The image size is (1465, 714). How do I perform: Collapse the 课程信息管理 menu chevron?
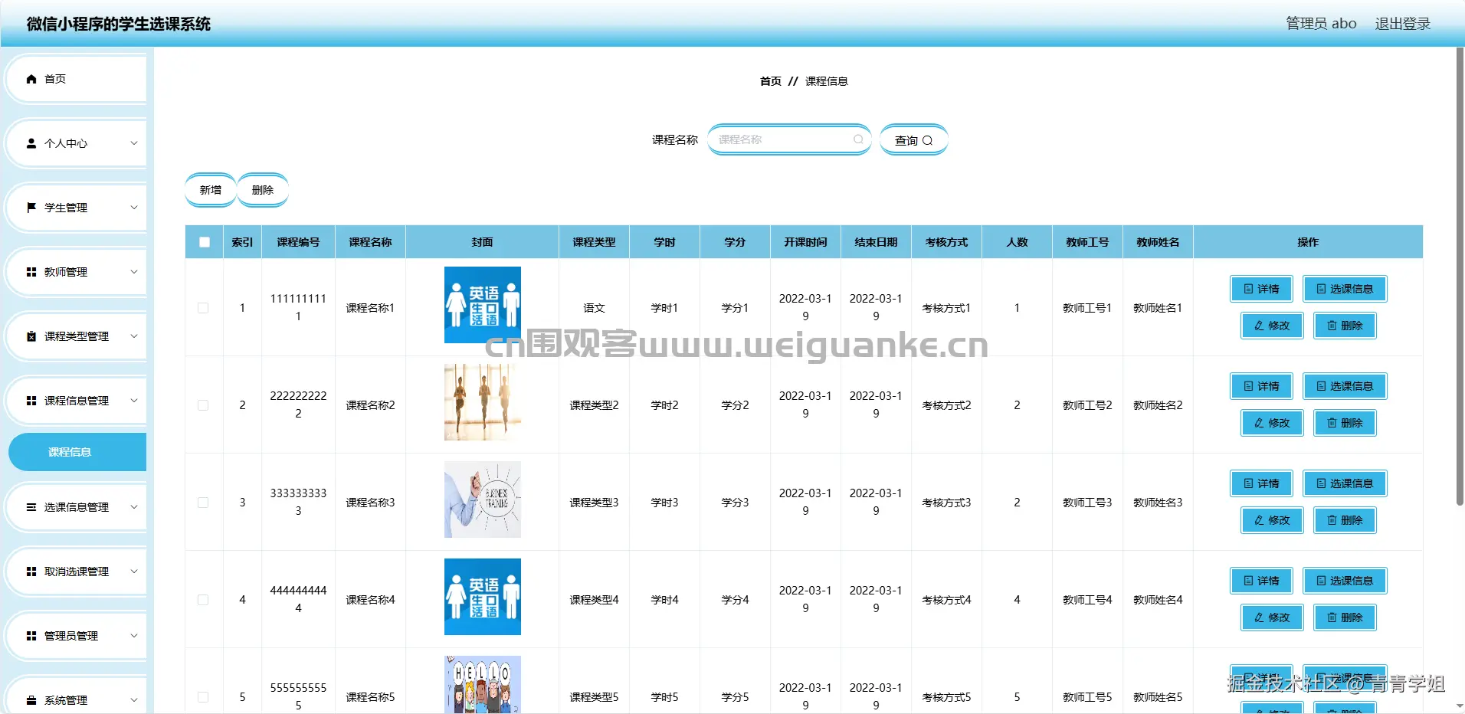pos(134,401)
